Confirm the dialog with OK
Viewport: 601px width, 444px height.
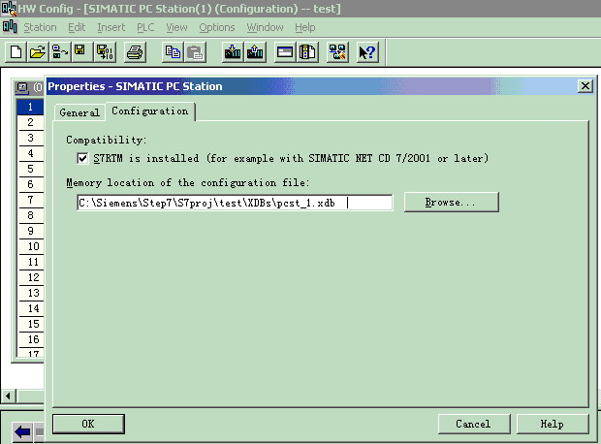[88, 424]
